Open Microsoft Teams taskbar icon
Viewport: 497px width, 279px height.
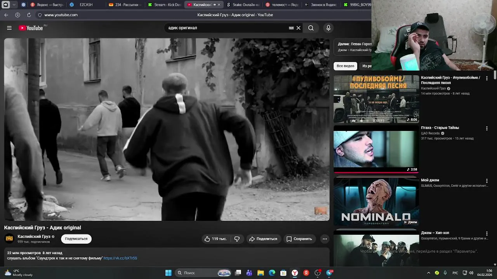[x=249, y=273]
